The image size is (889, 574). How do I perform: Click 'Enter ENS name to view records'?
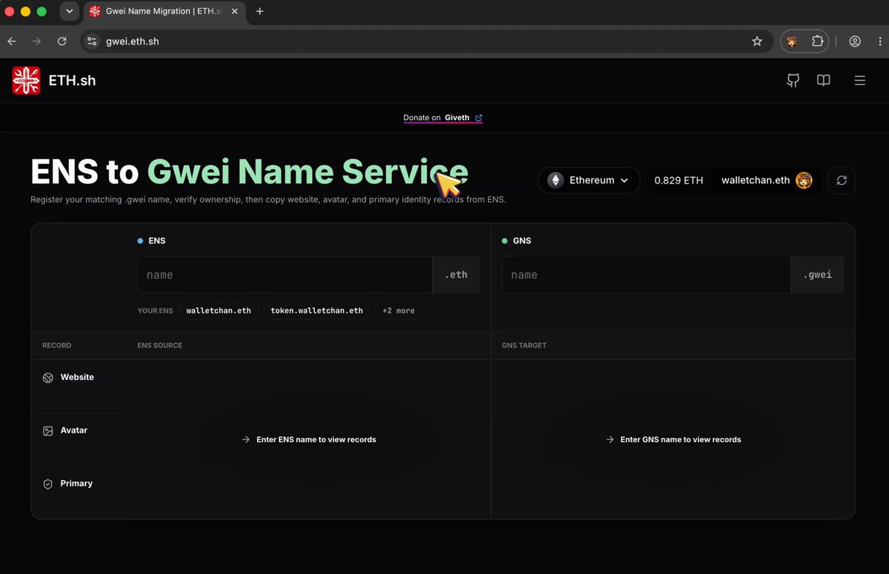[316, 440]
